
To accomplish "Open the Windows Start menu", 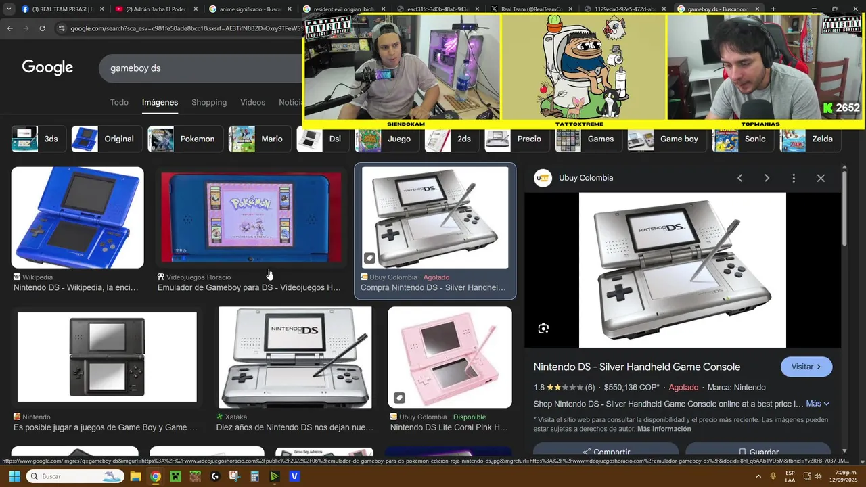I will [14, 476].
